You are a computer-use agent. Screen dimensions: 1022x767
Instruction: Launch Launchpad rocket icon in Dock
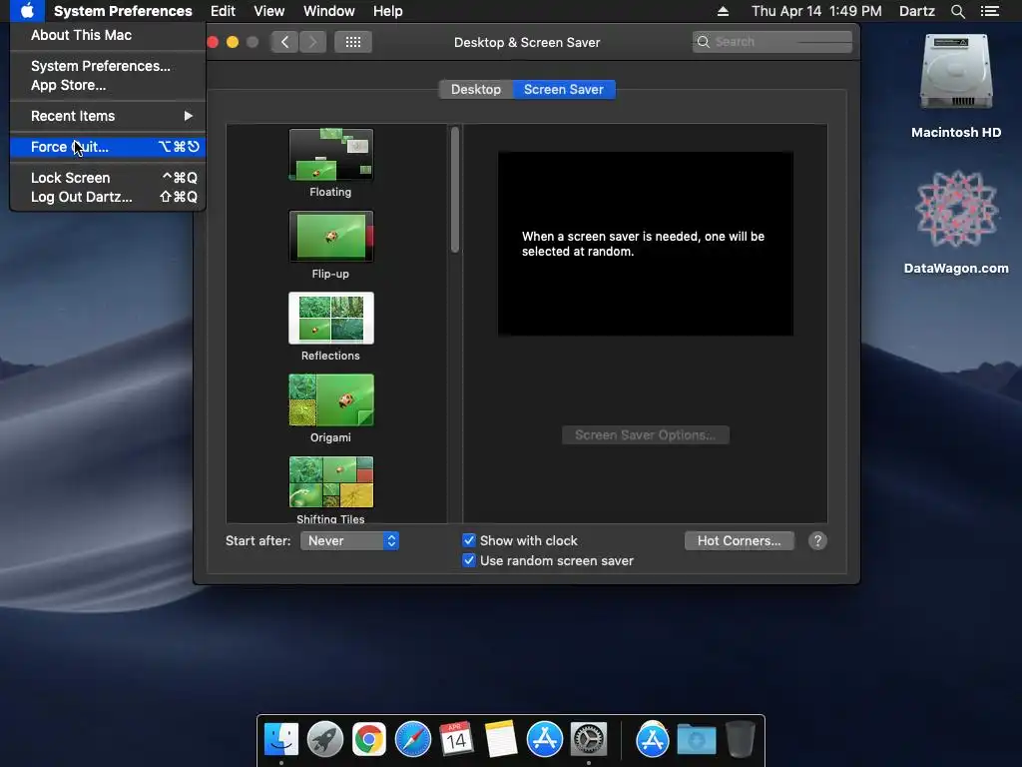click(x=325, y=740)
